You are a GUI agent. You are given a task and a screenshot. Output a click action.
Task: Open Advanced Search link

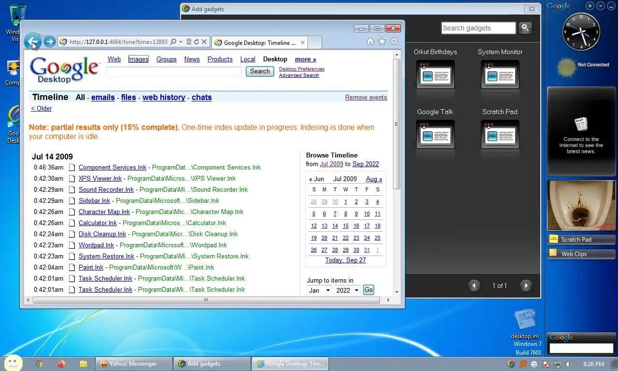299,75
